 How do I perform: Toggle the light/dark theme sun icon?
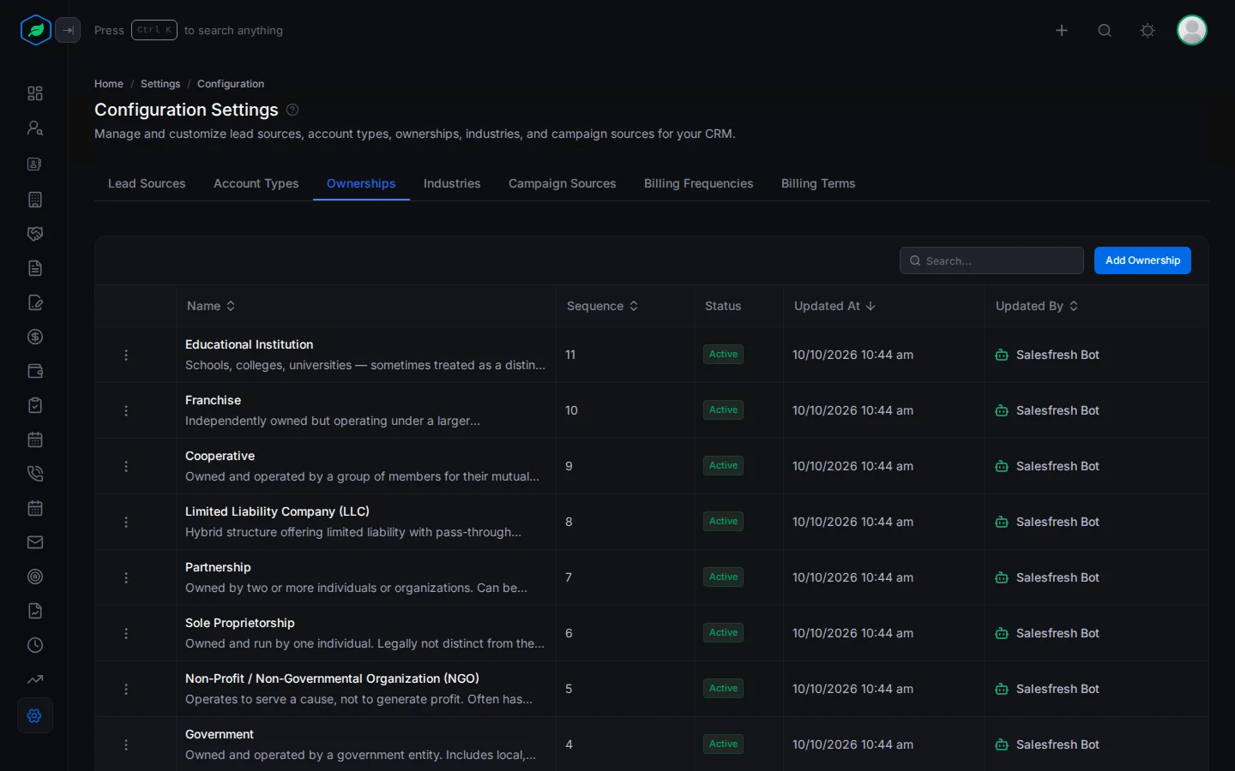tap(1148, 30)
